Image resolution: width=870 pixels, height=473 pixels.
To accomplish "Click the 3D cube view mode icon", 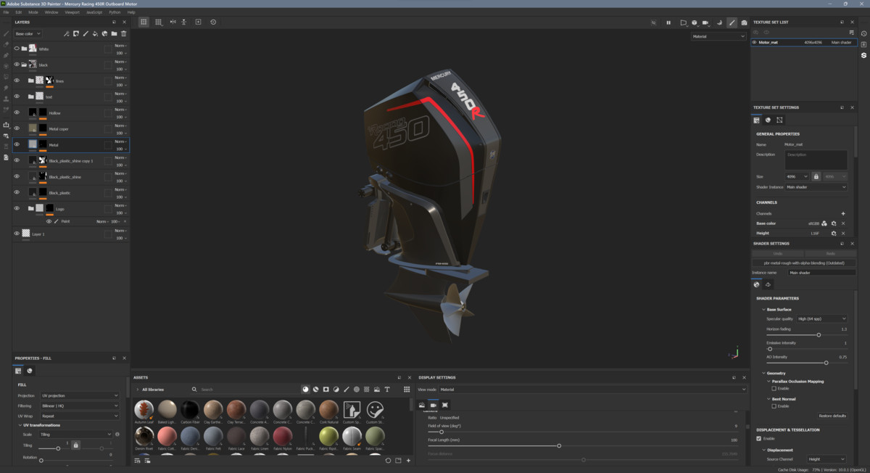I will pyautogui.click(x=694, y=22).
